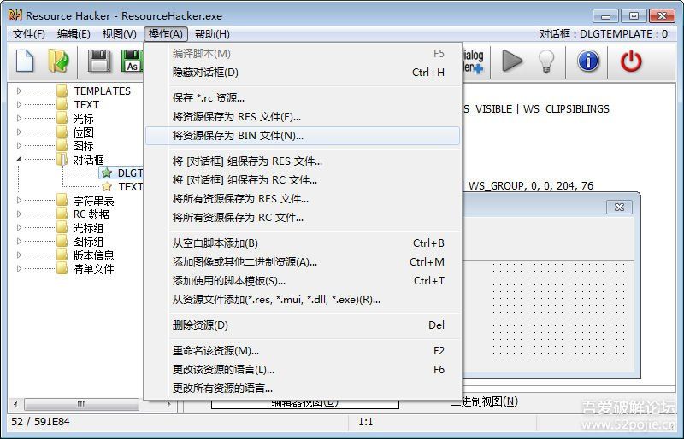The height and width of the screenshot is (439, 684).
Task: Choose 隐藏对话框(D) menu entry
Action: click(x=303, y=73)
